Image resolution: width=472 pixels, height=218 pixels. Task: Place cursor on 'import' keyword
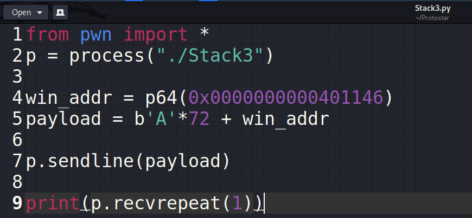coord(156,36)
